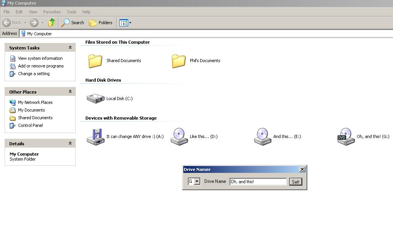Open the Tools menu
The image size is (393, 230).
coord(72,12)
